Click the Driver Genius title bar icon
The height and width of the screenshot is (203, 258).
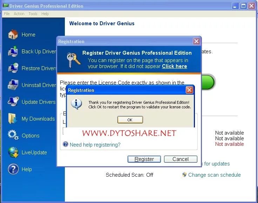(5, 6)
